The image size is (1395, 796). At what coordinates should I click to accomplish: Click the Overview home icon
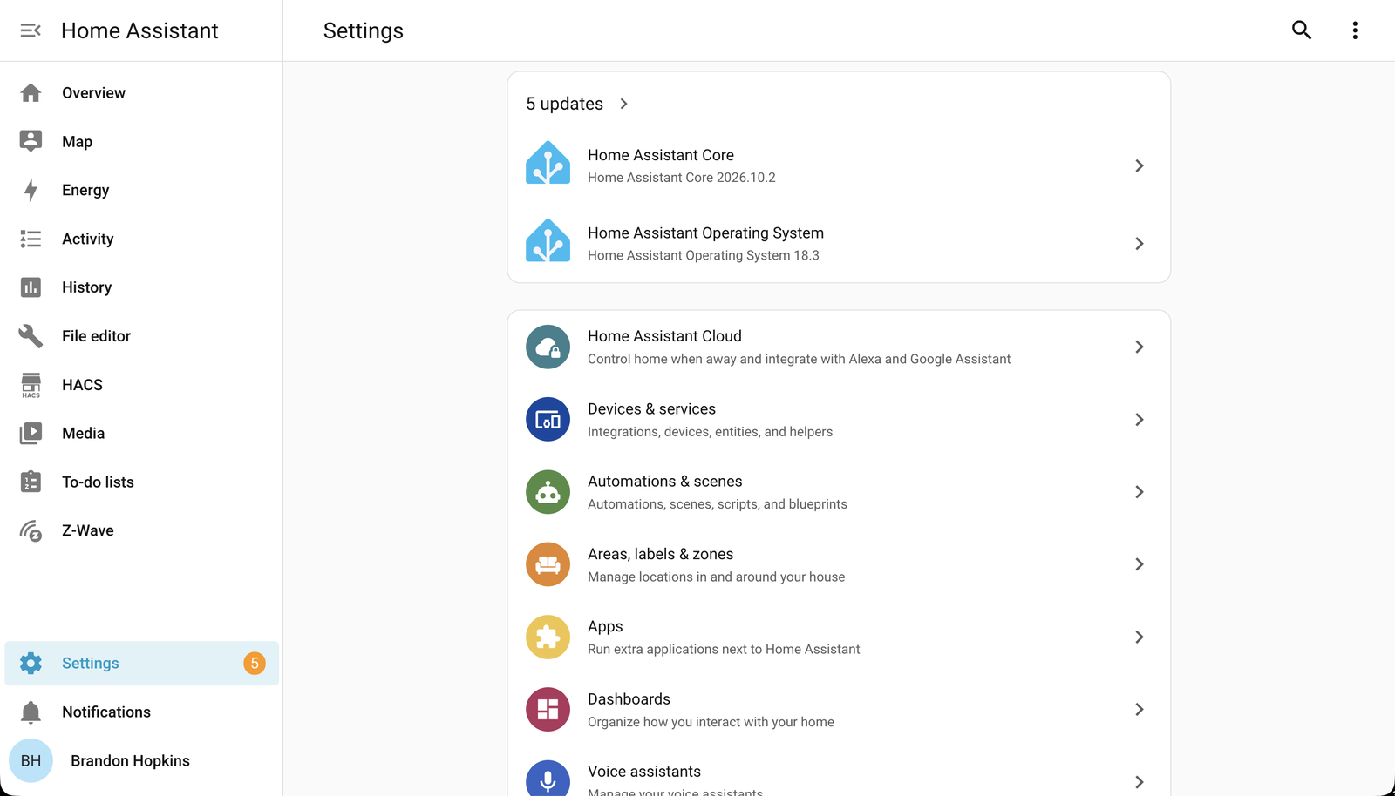click(31, 93)
